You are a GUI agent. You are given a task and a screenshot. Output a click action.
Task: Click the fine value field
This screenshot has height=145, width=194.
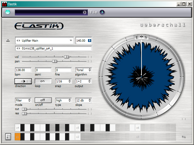click(63, 70)
